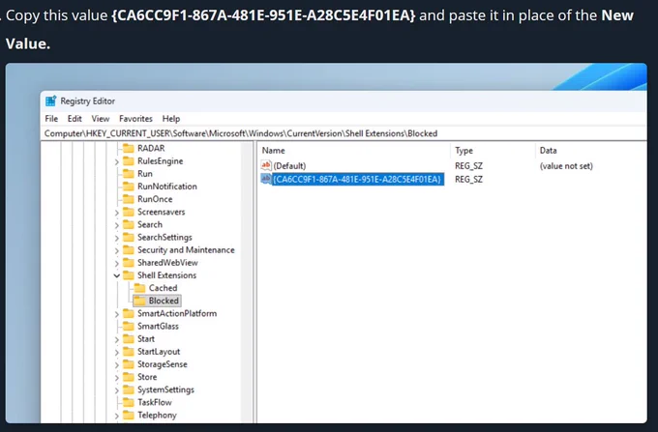This screenshot has height=432, width=658.
Task: Select the RunOnce key in tree
Action: pyautogui.click(x=154, y=199)
